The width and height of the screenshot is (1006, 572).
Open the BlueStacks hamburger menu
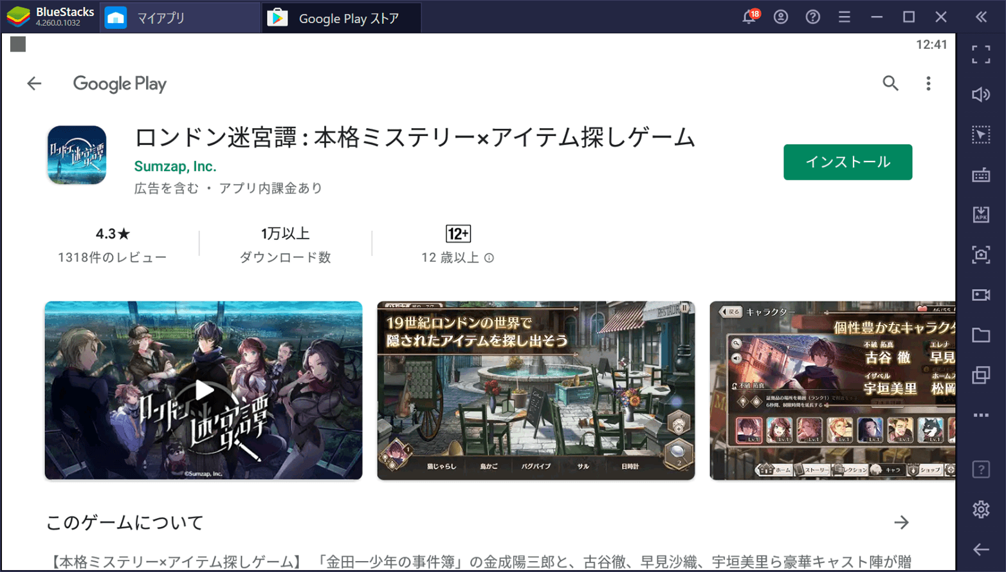pyautogui.click(x=845, y=17)
